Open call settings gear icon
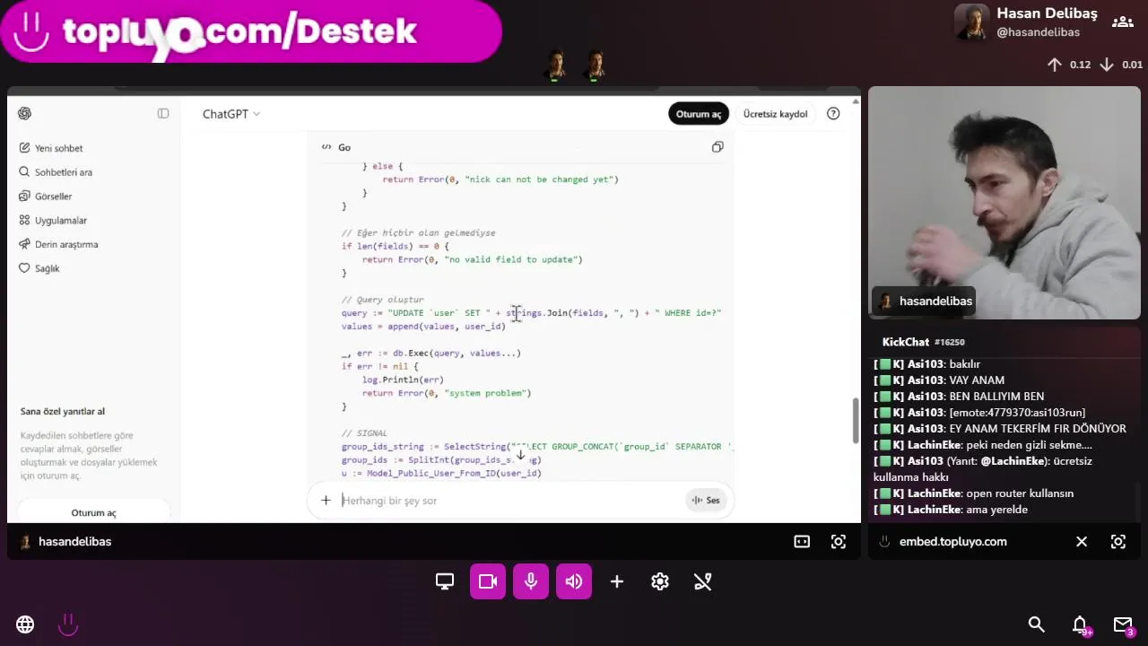Viewport: 1148px width, 646px height. (x=660, y=581)
